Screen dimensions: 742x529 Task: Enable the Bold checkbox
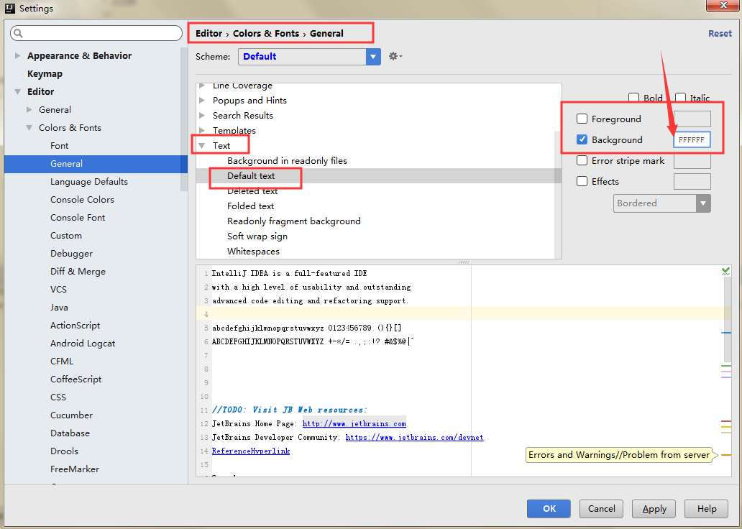pyautogui.click(x=633, y=98)
